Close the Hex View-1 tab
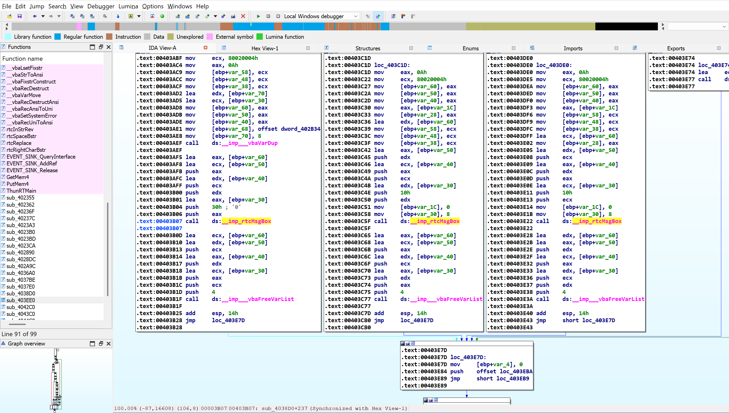 pyautogui.click(x=308, y=48)
